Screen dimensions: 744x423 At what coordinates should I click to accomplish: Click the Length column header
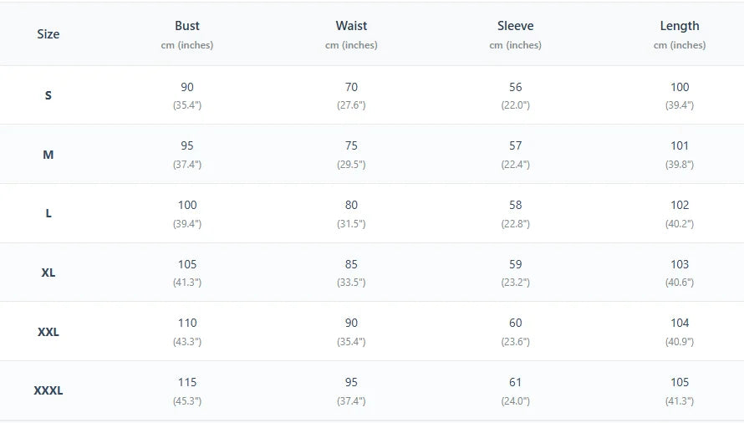(680, 26)
